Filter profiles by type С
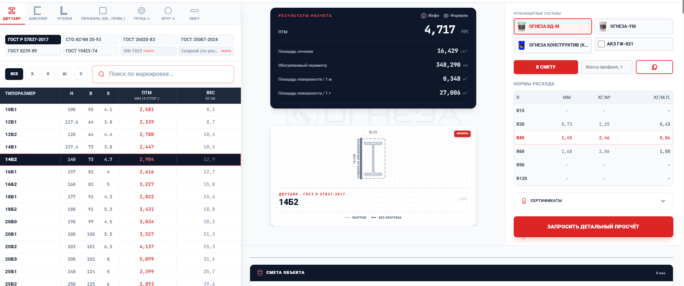 [x=81, y=74]
